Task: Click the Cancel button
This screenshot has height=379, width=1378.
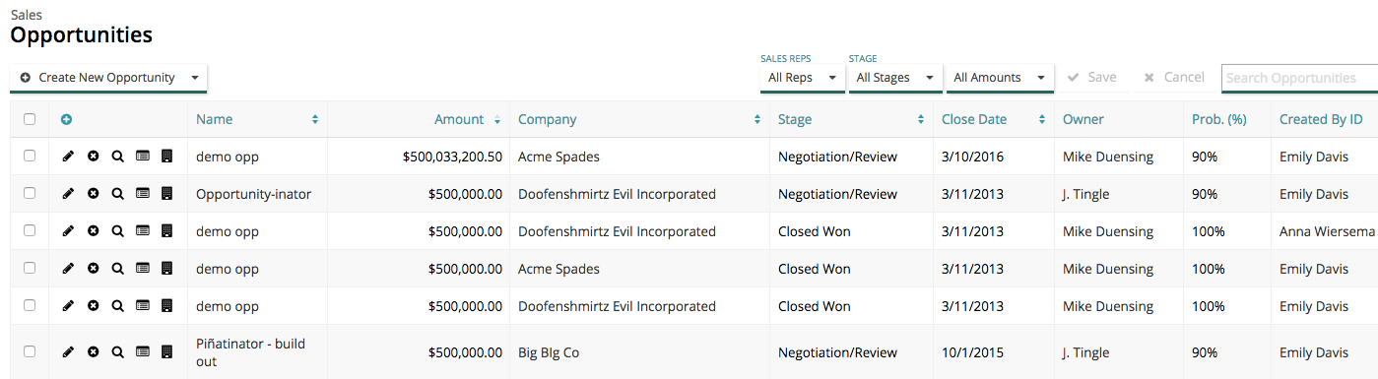Action: [x=1174, y=77]
